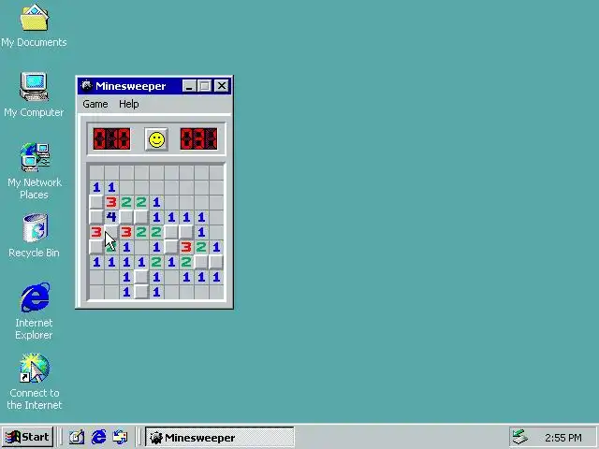Screen dimensions: 599x449
Task: Click the red 3 directly above the 4
Action: (x=111, y=202)
